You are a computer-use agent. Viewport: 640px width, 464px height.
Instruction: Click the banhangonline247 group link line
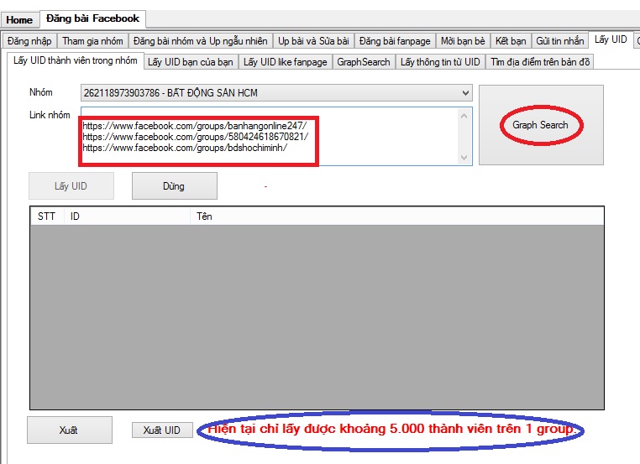pos(194,126)
